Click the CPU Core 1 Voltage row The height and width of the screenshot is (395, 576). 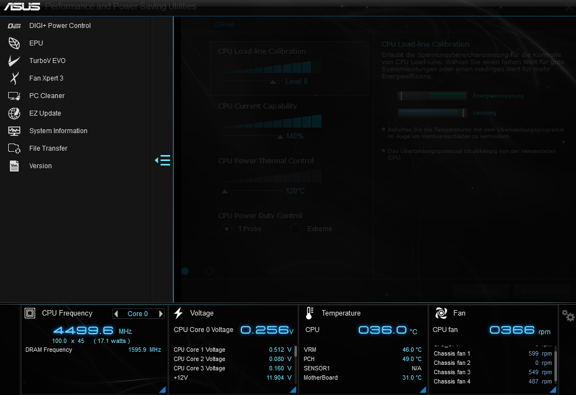point(233,350)
